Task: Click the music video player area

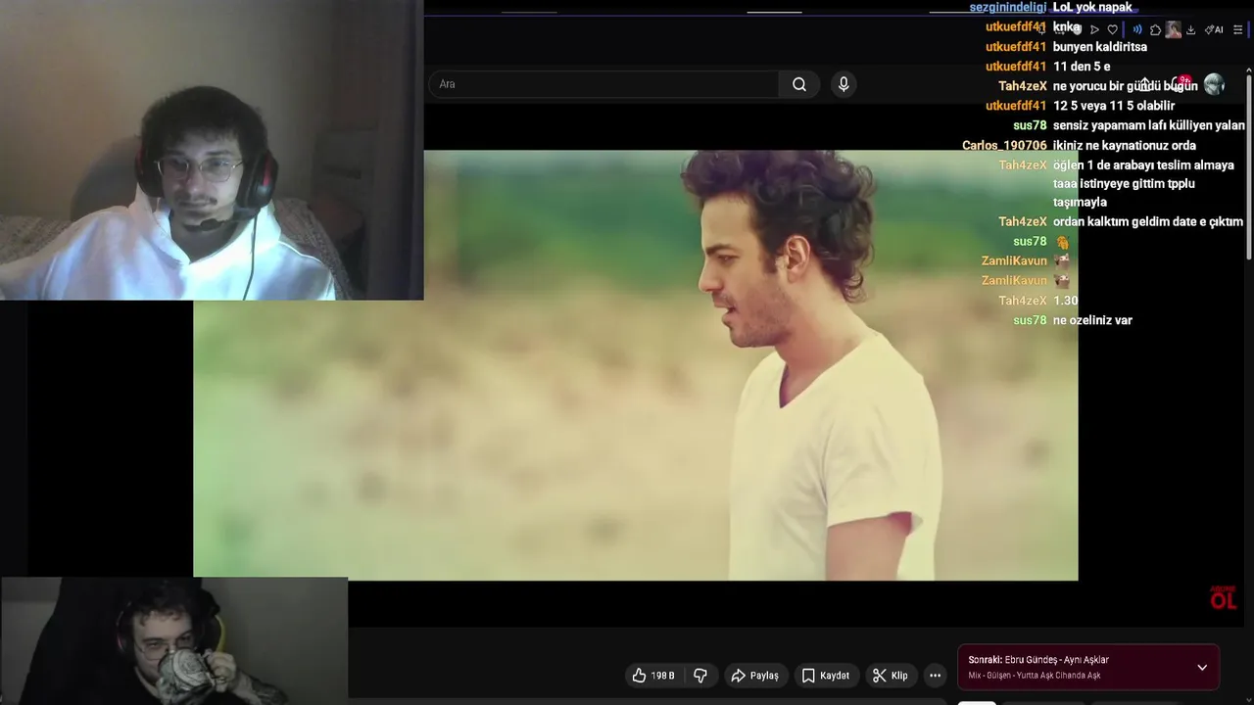Action: click(x=635, y=365)
